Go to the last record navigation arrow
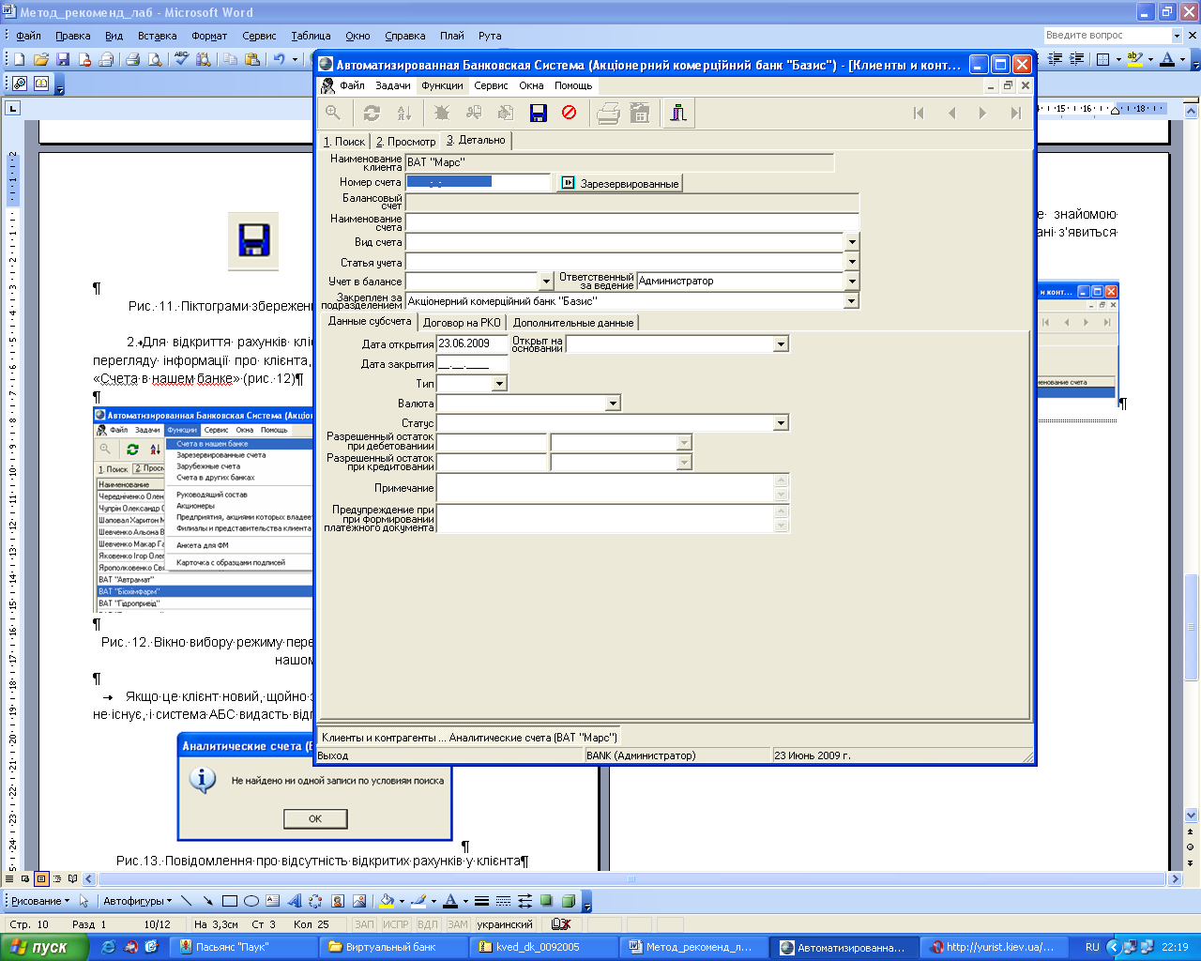The width and height of the screenshot is (1201, 961). point(1015,113)
